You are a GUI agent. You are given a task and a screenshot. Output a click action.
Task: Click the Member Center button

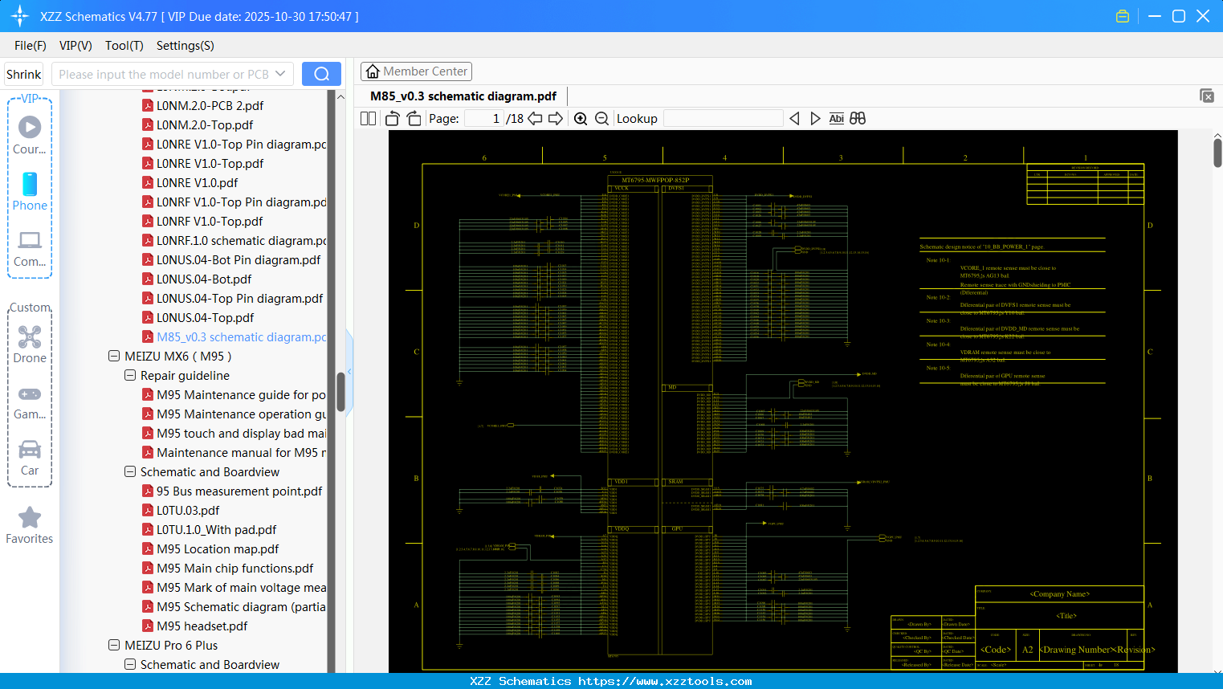click(x=416, y=71)
